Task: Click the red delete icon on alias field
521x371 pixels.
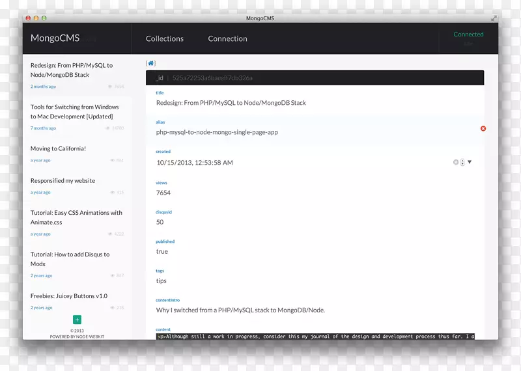Action: 483,129
